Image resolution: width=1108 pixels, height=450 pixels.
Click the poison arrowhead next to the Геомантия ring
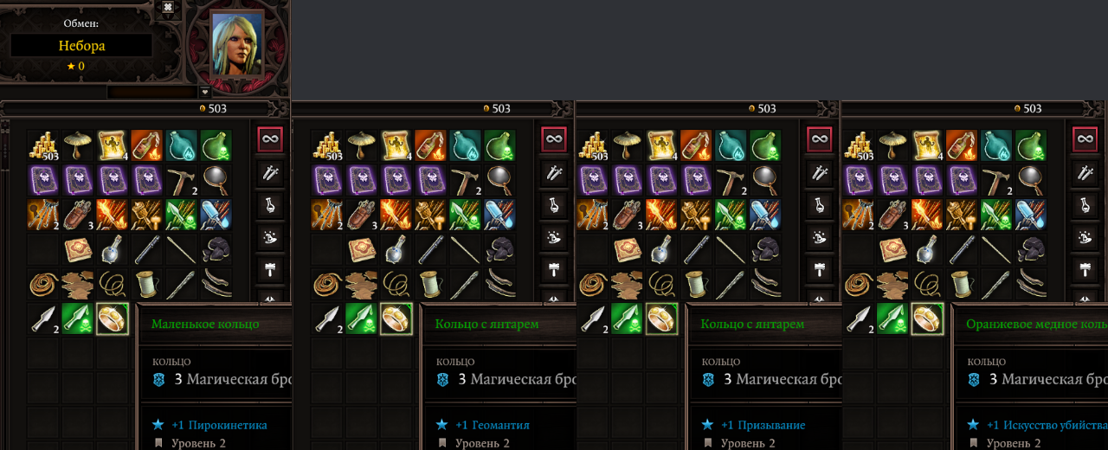click(x=362, y=318)
